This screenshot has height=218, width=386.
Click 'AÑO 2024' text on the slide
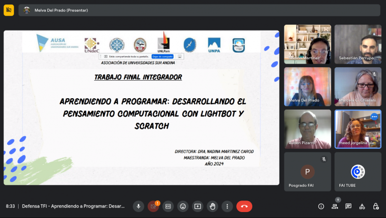tap(214, 164)
